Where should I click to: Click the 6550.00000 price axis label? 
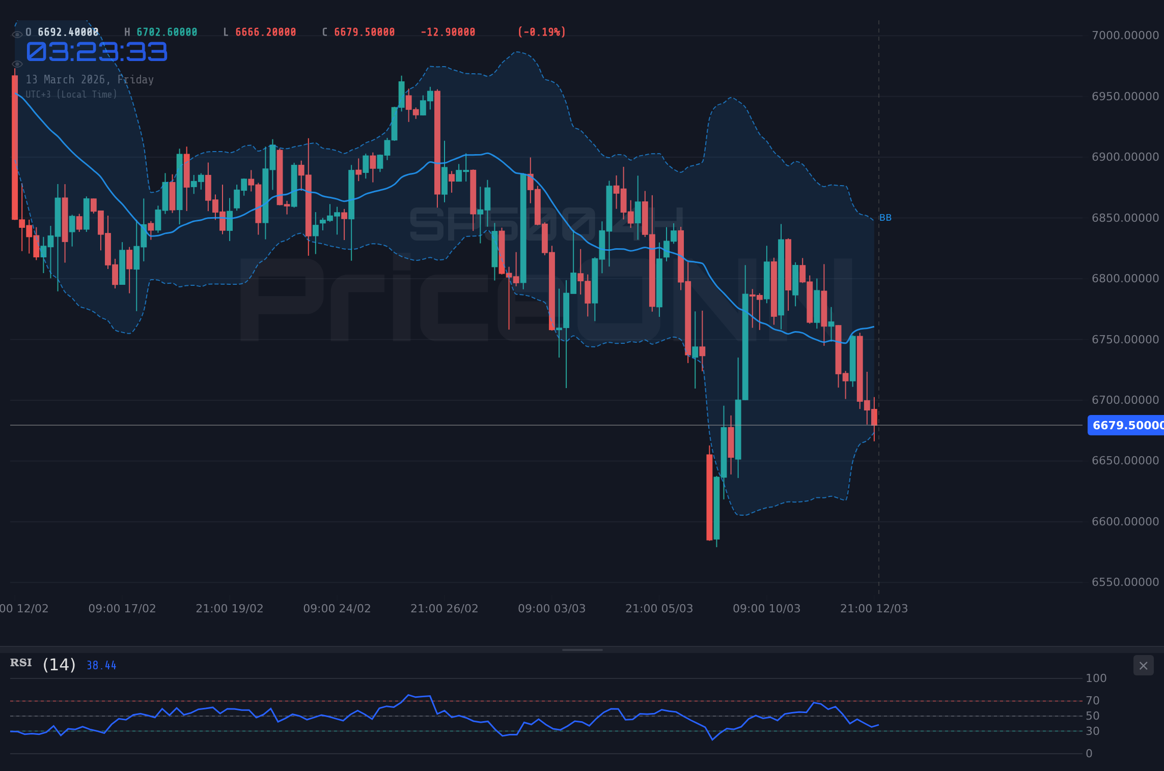click(1125, 582)
